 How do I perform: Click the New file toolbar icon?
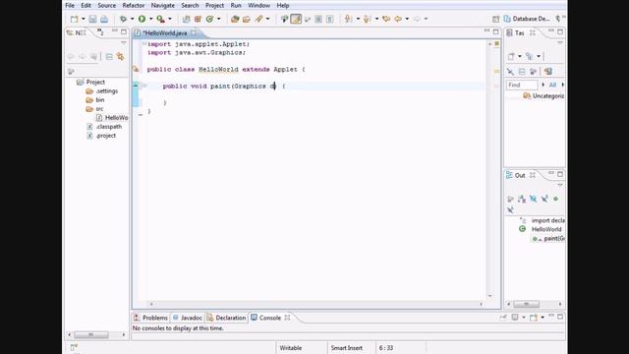pos(75,19)
